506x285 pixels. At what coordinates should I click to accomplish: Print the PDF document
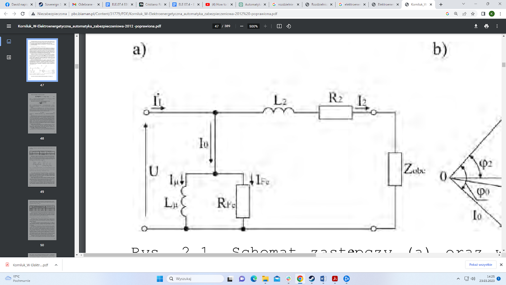[x=486, y=26]
